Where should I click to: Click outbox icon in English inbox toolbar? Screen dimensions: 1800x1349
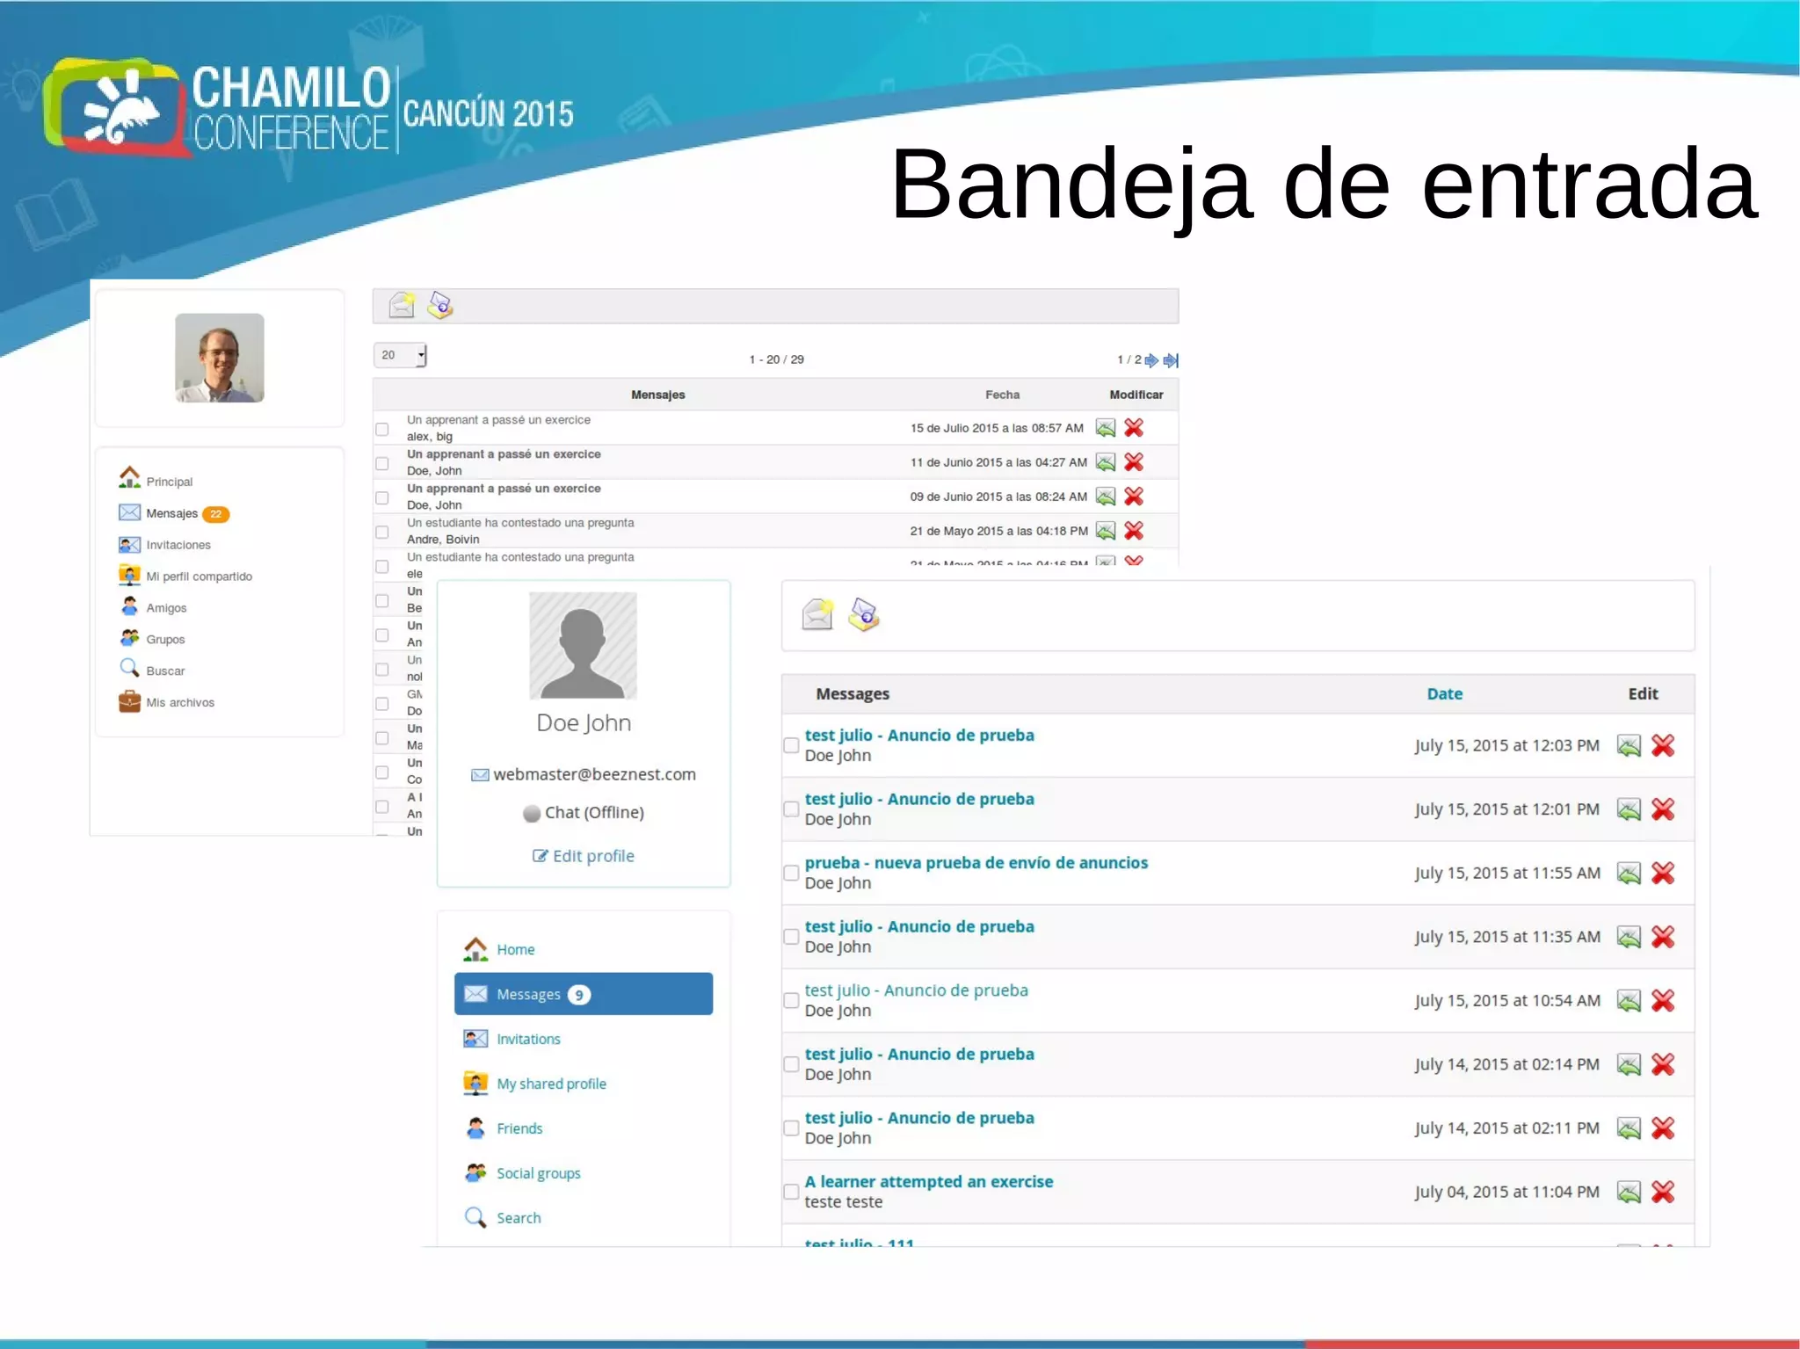click(864, 613)
